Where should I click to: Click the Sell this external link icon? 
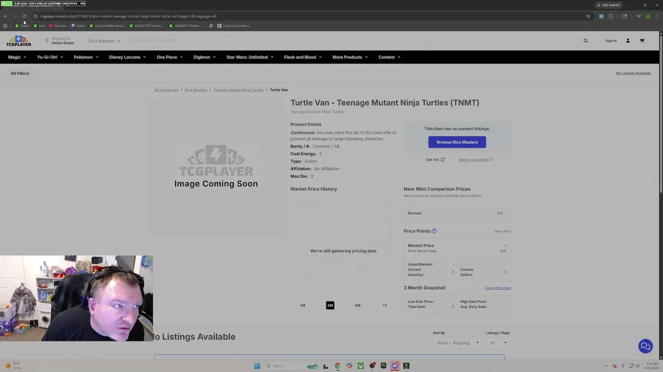coord(442,160)
